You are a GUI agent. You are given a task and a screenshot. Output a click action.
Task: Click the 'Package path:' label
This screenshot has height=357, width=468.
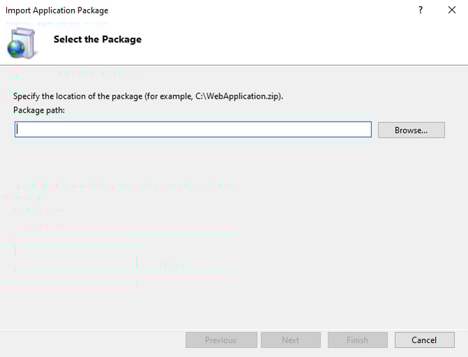point(39,110)
